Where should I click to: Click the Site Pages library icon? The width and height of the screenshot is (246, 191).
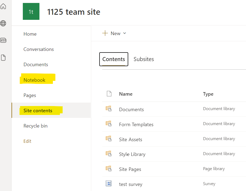coord(109,168)
